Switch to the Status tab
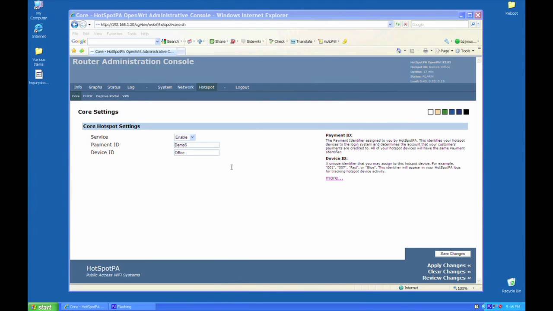The height and width of the screenshot is (311, 553). pos(114,87)
